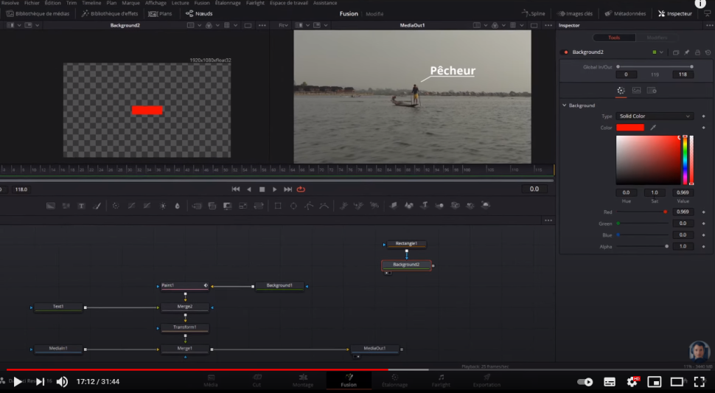715x393 pixels.
Task: Toggle the Color keyframe diamond
Action: tap(704, 128)
